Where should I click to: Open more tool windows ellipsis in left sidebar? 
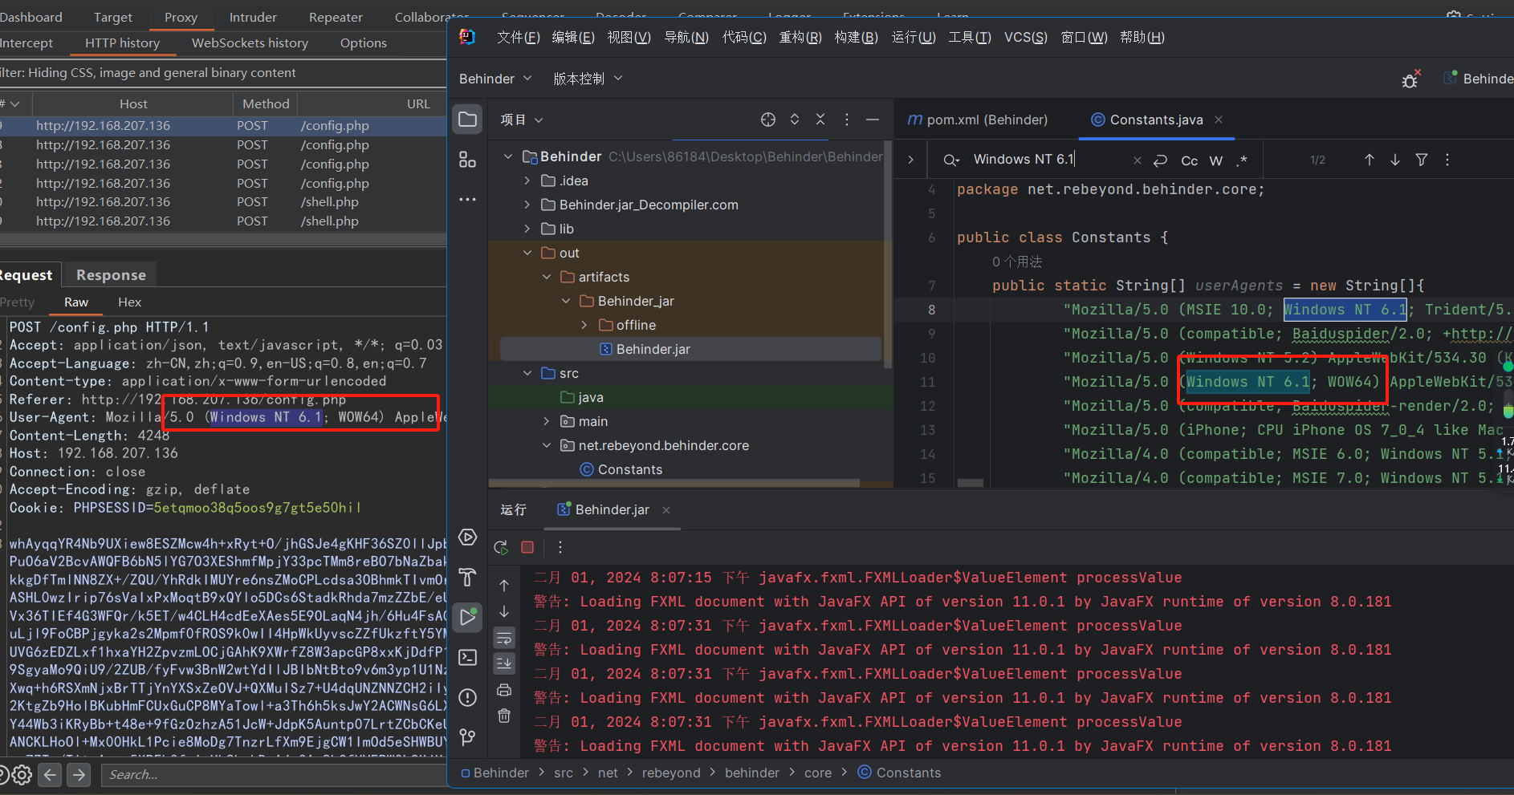[x=467, y=199]
